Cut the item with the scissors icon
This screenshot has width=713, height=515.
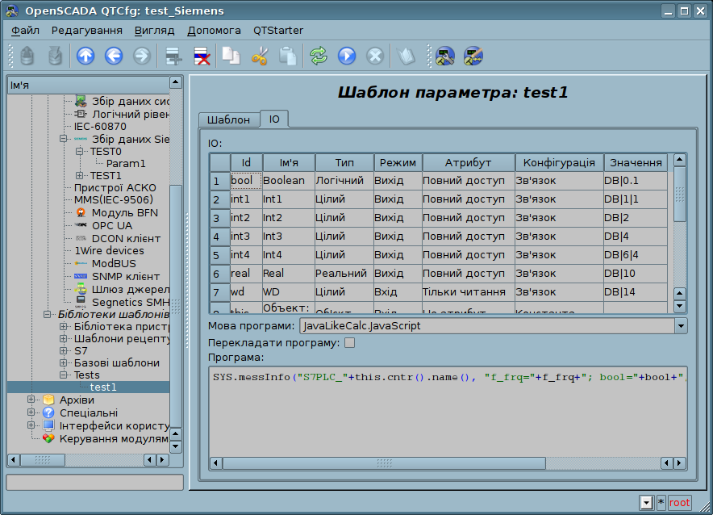pyautogui.click(x=259, y=56)
